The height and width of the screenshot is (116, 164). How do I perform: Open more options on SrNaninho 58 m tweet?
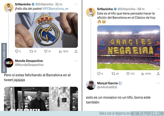click(x=158, y=9)
